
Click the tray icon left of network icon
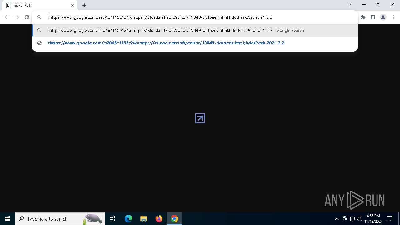pos(345,219)
